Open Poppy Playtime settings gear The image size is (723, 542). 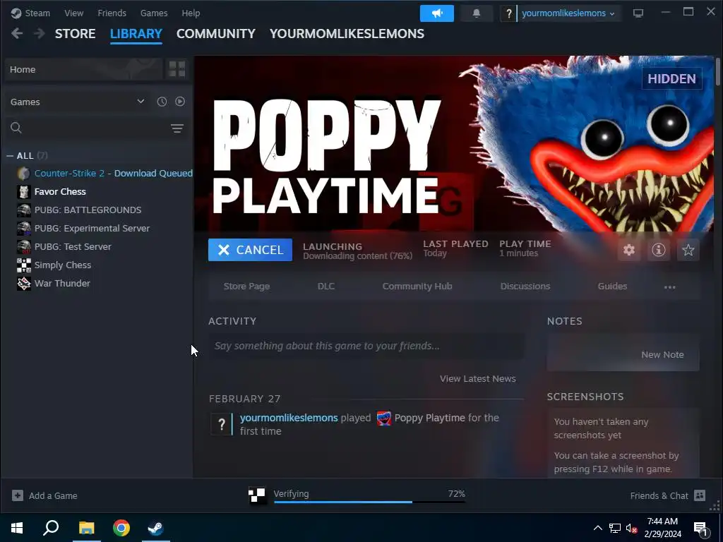pyautogui.click(x=629, y=250)
